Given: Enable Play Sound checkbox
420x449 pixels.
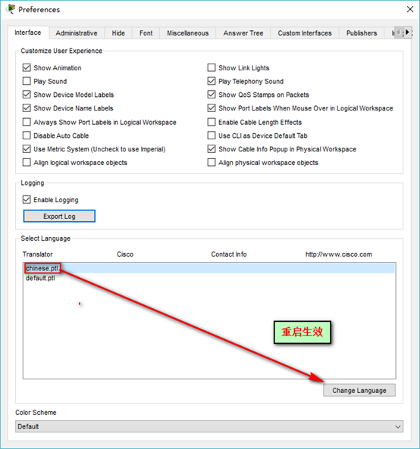Looking at the screenshot, I should pos(27,81).
